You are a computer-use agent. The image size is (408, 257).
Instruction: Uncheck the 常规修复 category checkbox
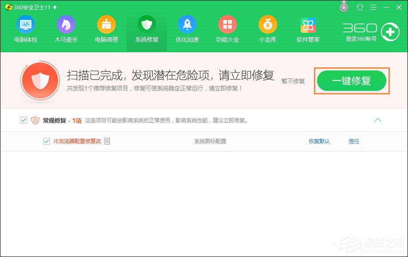[23, 120]
